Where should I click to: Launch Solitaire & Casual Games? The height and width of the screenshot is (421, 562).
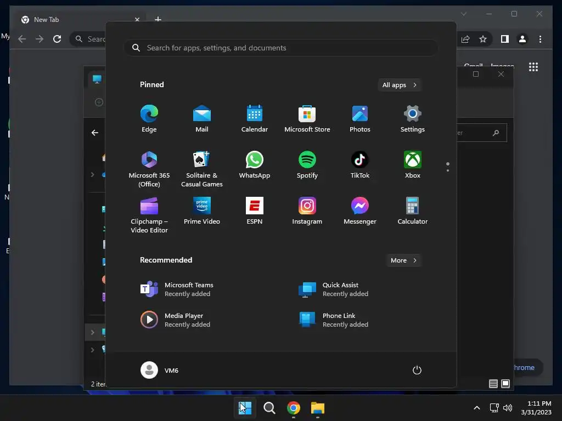click(202, 169)
